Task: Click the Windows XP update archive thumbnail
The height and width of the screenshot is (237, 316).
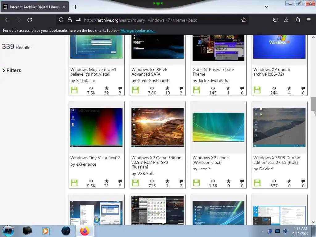Action: 279,47
